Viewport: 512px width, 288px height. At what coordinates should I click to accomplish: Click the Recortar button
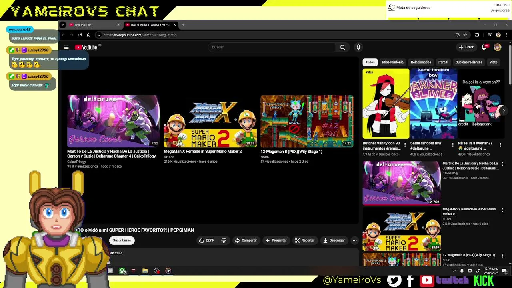pyautogui.click(x=305, y=240)
